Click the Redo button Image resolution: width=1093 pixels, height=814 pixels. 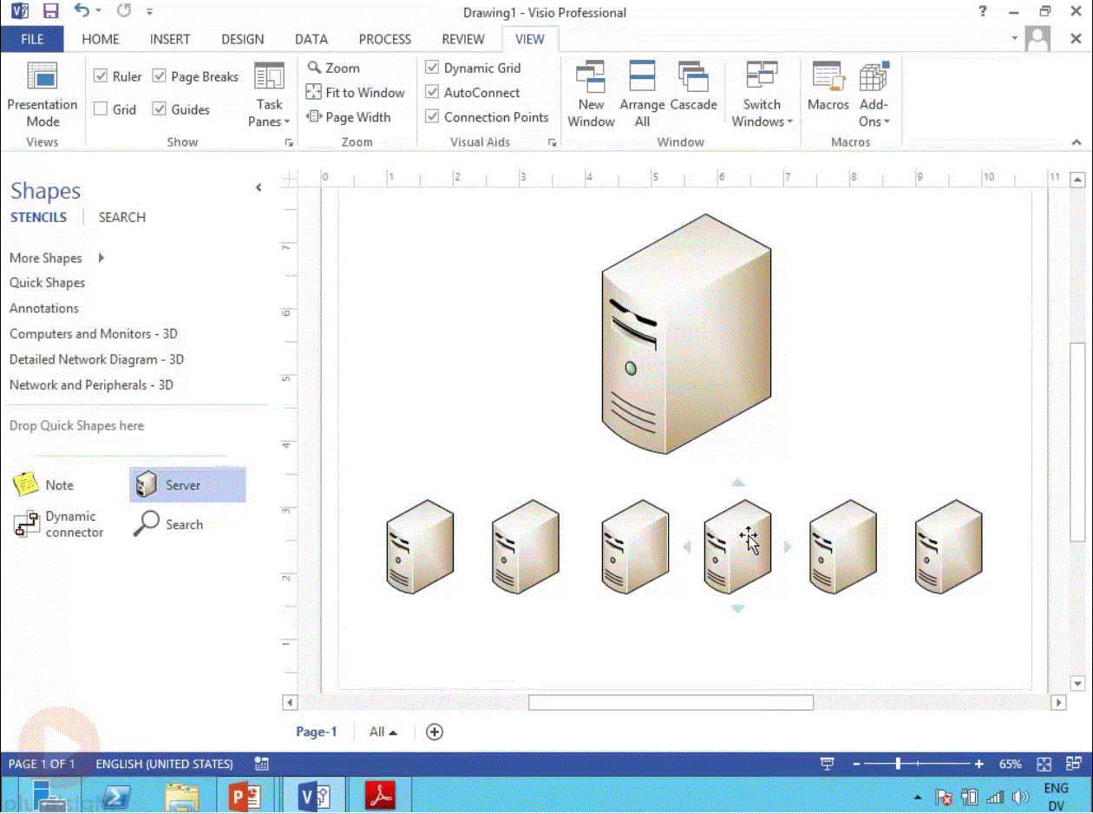tap(124, 11)
